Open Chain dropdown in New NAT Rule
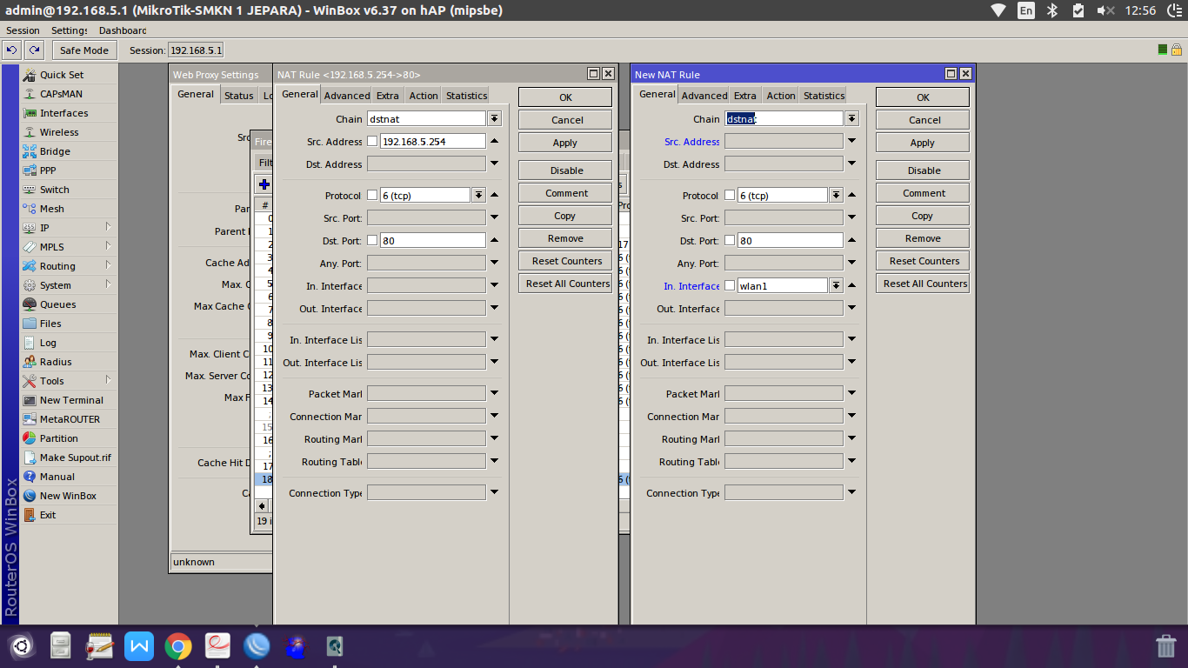The image size is (1188, 668). pyautogui.click(x=852, y=119)
